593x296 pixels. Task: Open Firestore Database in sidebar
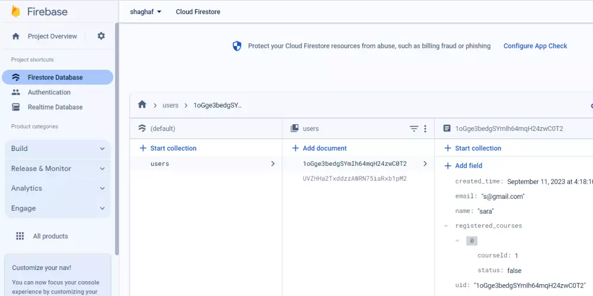pos(58,78)
